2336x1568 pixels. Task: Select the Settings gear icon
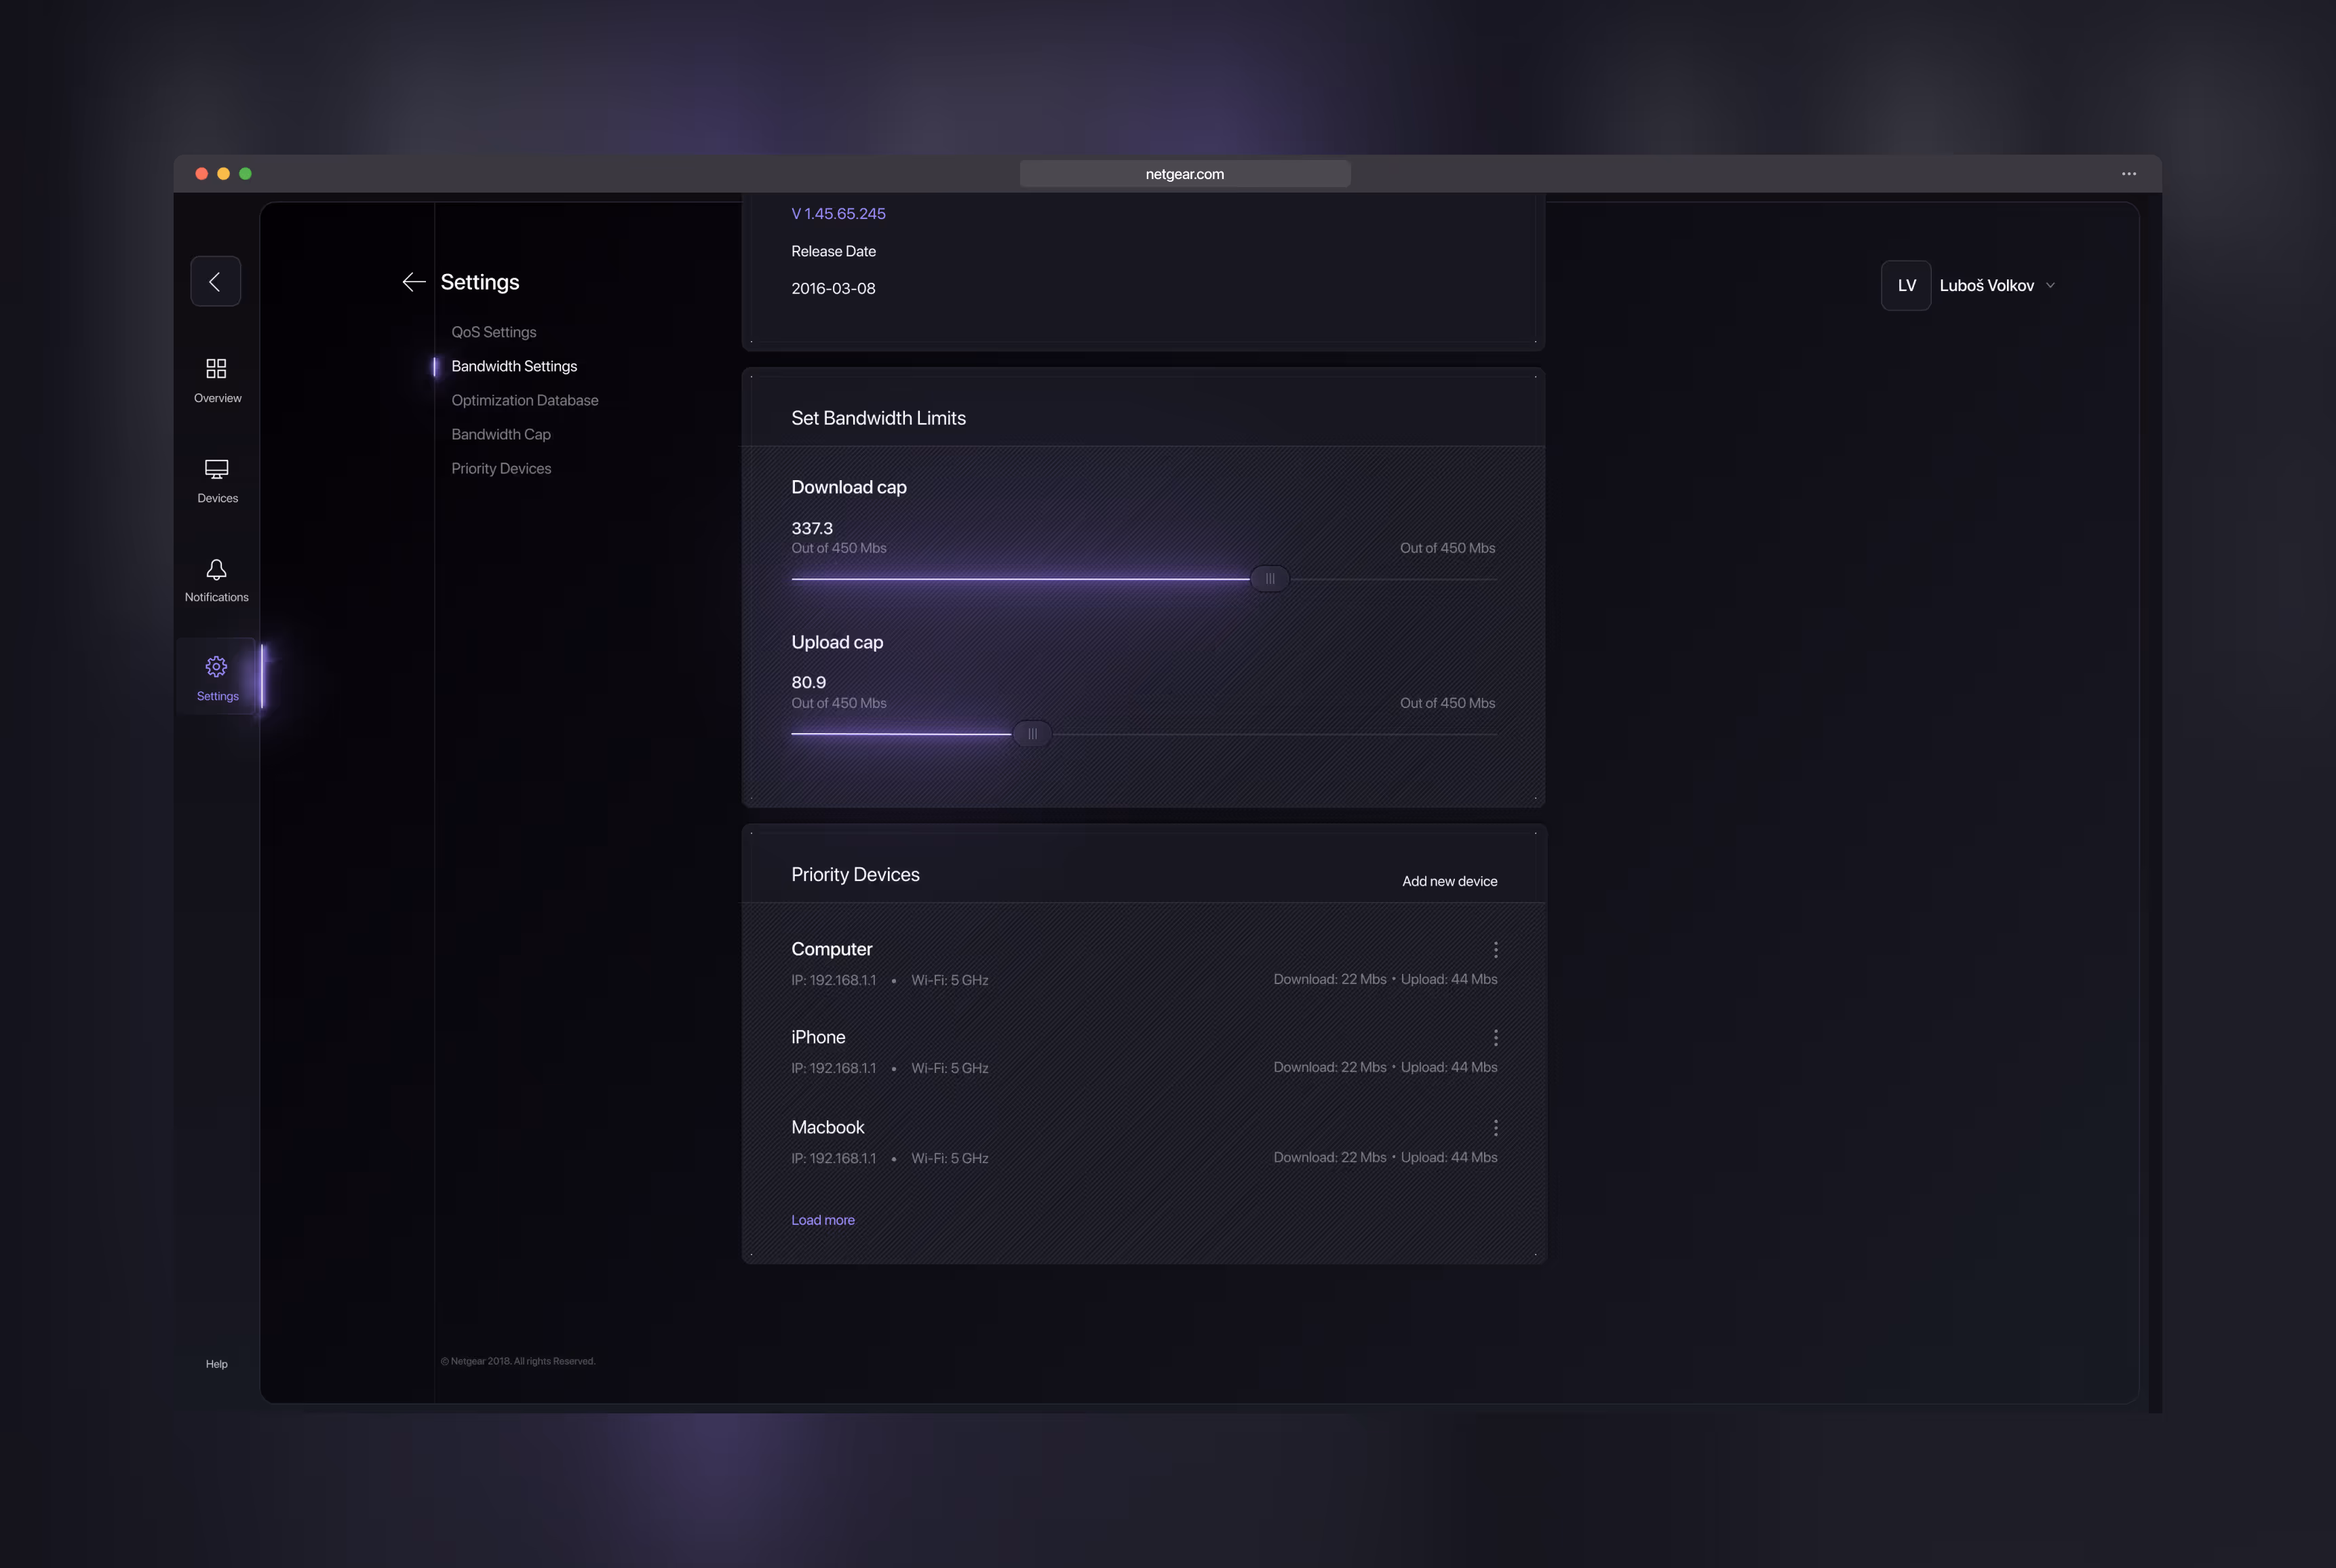(216, 667)
